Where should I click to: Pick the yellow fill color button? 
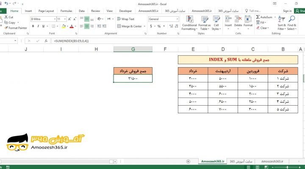(64, 26)
